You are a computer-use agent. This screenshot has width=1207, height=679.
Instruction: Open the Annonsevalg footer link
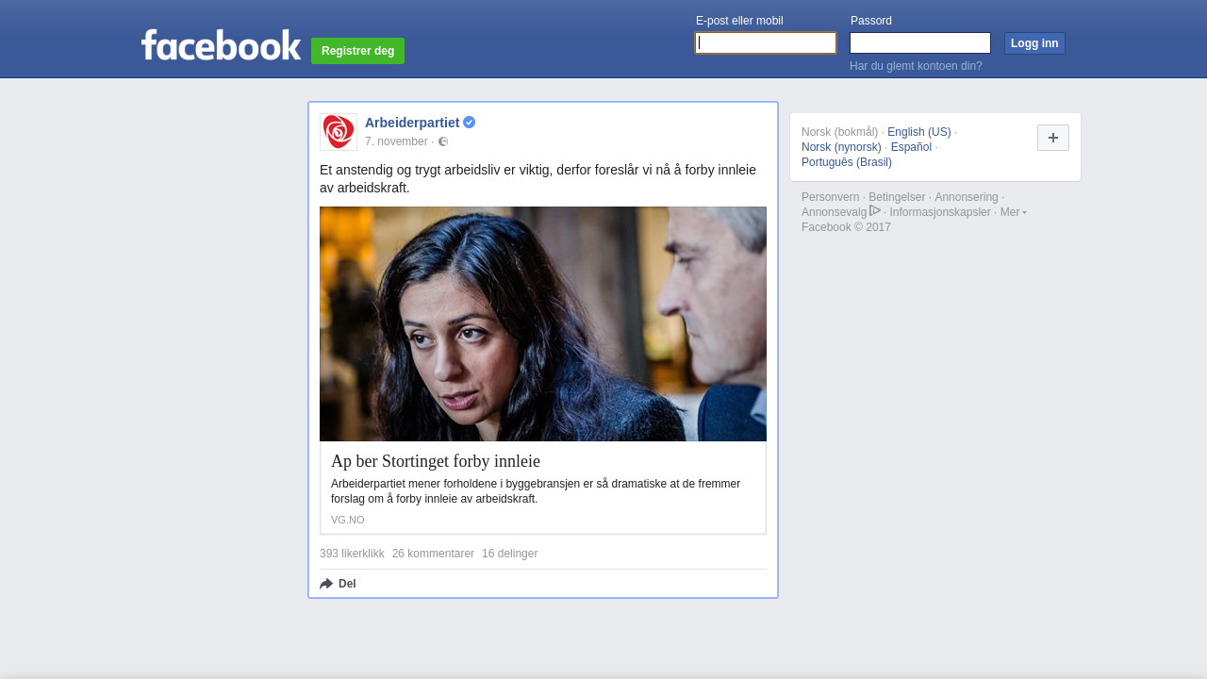[835, 212]
